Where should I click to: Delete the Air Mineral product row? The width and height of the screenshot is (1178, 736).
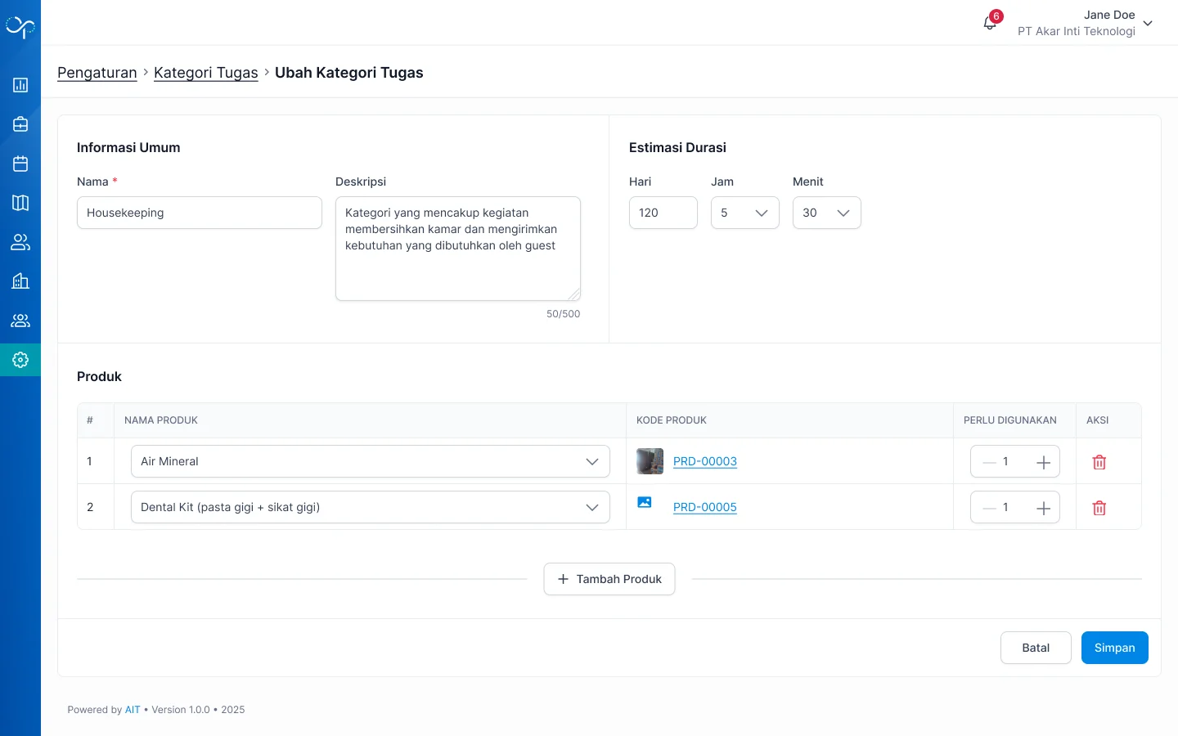tap(1099, 462)
